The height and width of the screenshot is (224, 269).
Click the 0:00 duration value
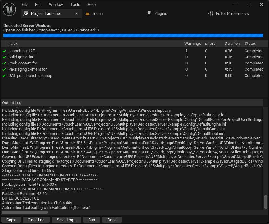tap(229, 76)
